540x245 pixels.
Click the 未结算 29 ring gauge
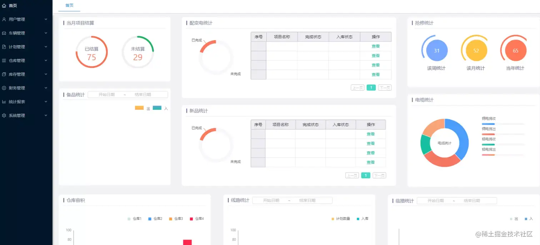138,52
